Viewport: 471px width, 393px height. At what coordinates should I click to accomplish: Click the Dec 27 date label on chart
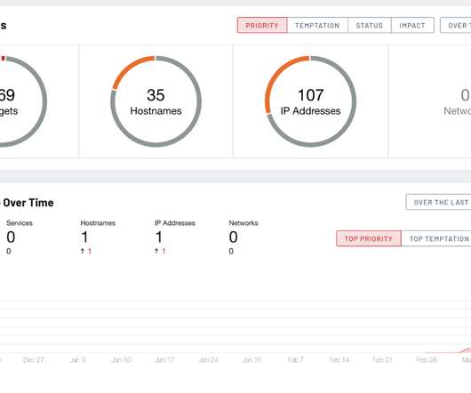(34, 359)
